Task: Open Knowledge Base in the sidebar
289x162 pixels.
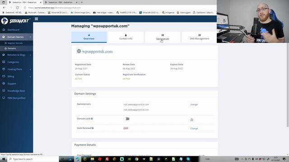Action: tap(16, 91)
